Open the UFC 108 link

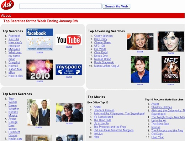tap(99, 46)
